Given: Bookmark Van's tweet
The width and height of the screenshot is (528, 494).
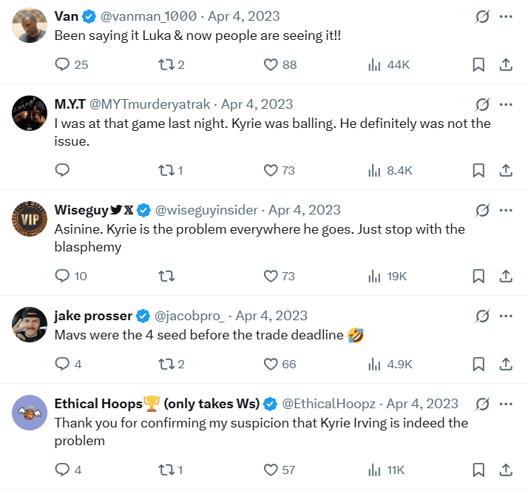Looking at the screenshot, I should (478, 65).
